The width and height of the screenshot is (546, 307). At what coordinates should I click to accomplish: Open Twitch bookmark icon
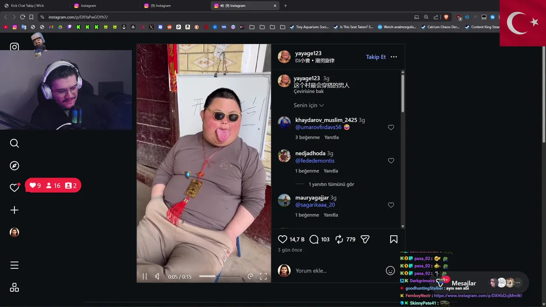(x=70, y=27)
